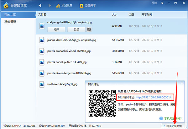Image resolution: width=188 pixels, height=129 pixels.
Task: Click the 添加设备 (add device) toolbar button
Action: point(64,6)
